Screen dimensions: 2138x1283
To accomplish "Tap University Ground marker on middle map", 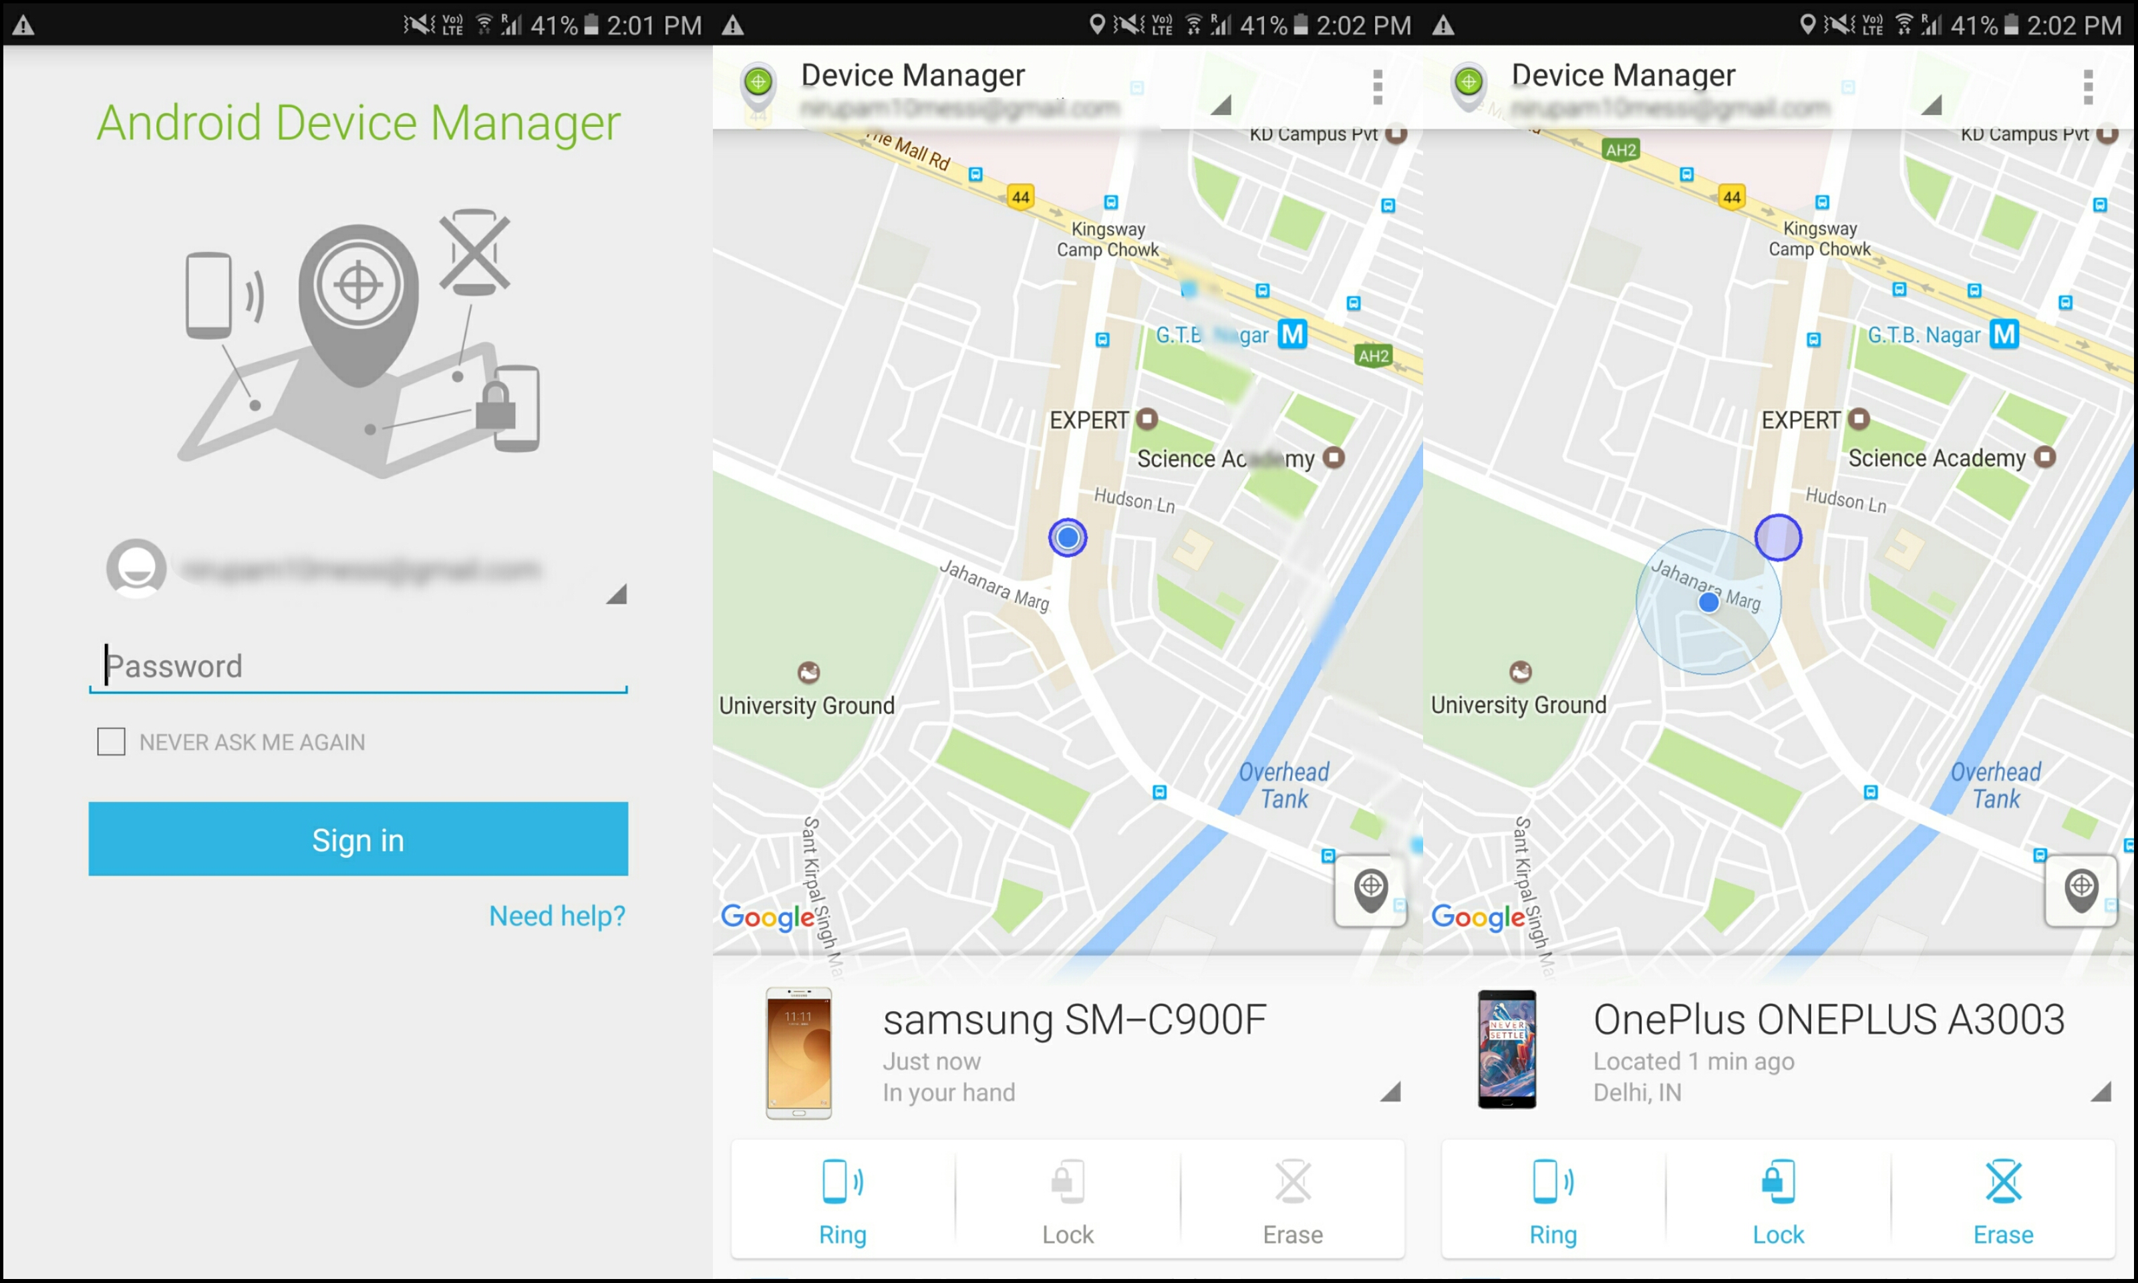I will pos(808,672).
